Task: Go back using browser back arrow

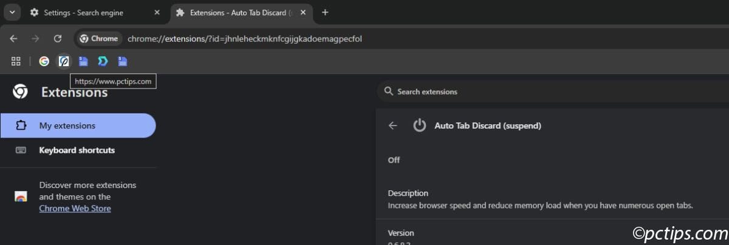Action: click(x=13, y=38)
